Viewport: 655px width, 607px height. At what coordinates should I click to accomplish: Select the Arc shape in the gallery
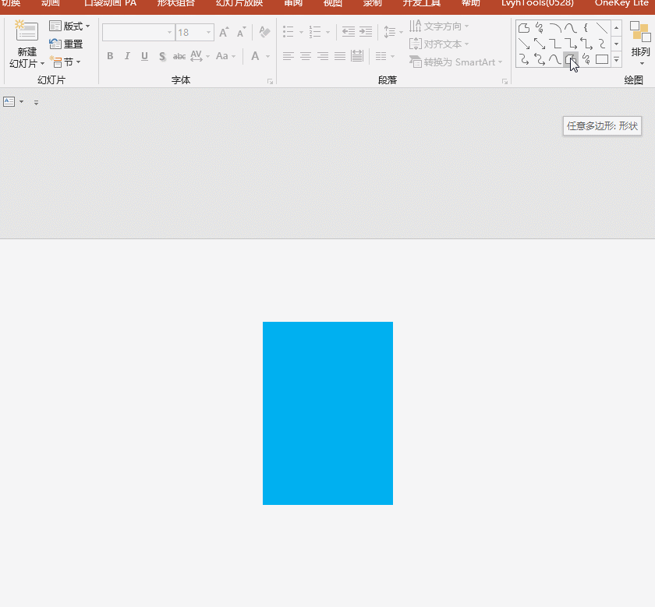[555, 28]
